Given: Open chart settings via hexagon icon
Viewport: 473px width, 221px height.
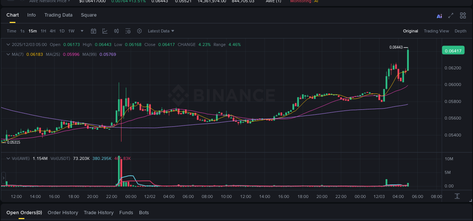Looking at the screenshot, I should (x=139, y=31).
